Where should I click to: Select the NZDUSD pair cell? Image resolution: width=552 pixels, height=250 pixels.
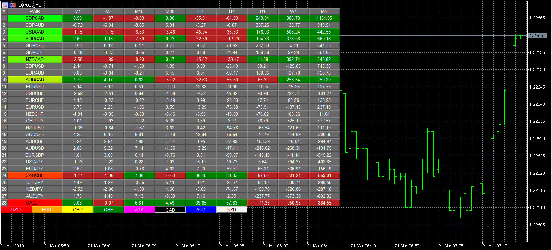35,128
